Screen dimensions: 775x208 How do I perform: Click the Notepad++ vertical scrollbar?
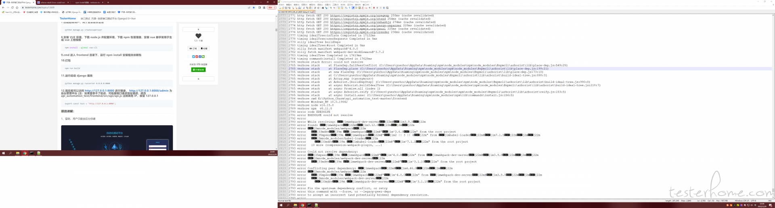pyautogui.click(x=773, y=107)
